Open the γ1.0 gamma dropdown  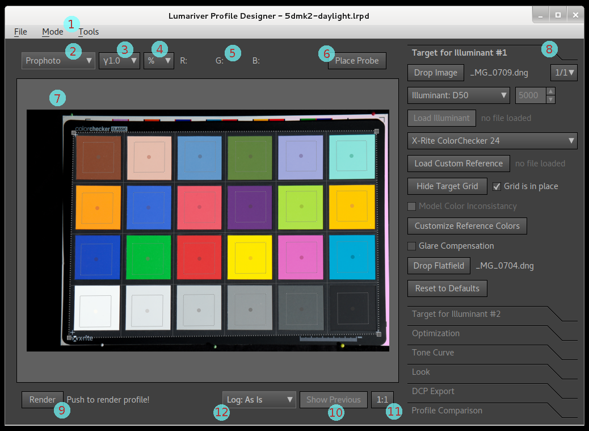pos(120,61)
